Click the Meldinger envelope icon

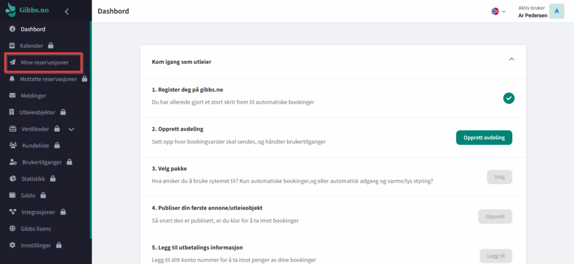tap(12, 96)
